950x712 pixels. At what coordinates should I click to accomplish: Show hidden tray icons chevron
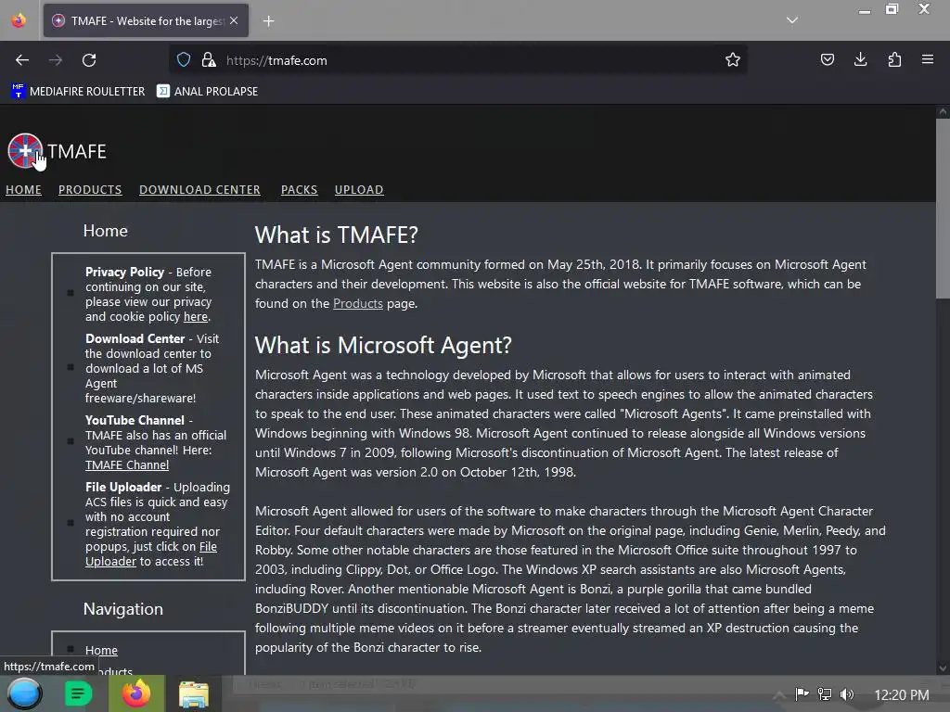click(779, 694)
